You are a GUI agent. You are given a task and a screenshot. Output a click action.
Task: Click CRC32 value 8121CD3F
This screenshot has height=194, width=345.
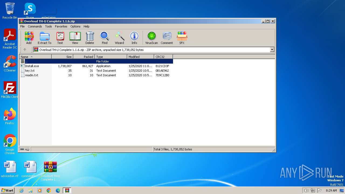(162, 66)
